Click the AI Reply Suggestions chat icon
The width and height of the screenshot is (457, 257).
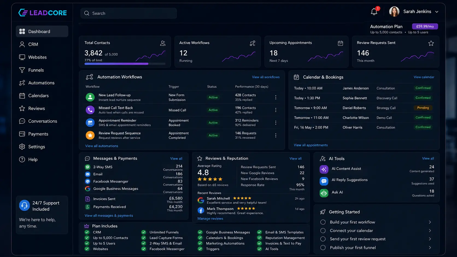pyautogui.click(x=324, y=181)
